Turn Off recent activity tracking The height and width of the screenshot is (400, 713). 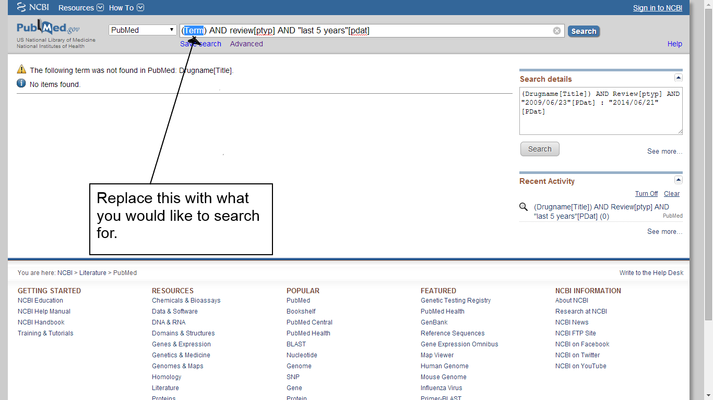pyautogui.click(x=646, y=194)
